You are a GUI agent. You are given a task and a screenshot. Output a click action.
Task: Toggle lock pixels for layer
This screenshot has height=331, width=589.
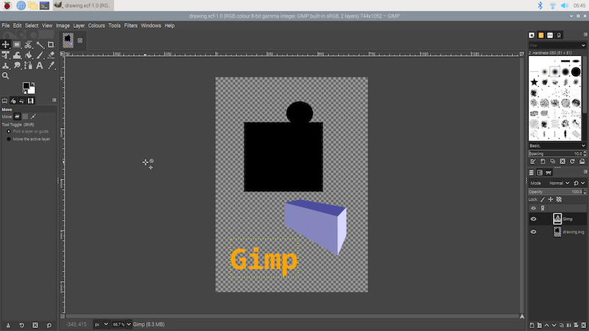point(543,199)
